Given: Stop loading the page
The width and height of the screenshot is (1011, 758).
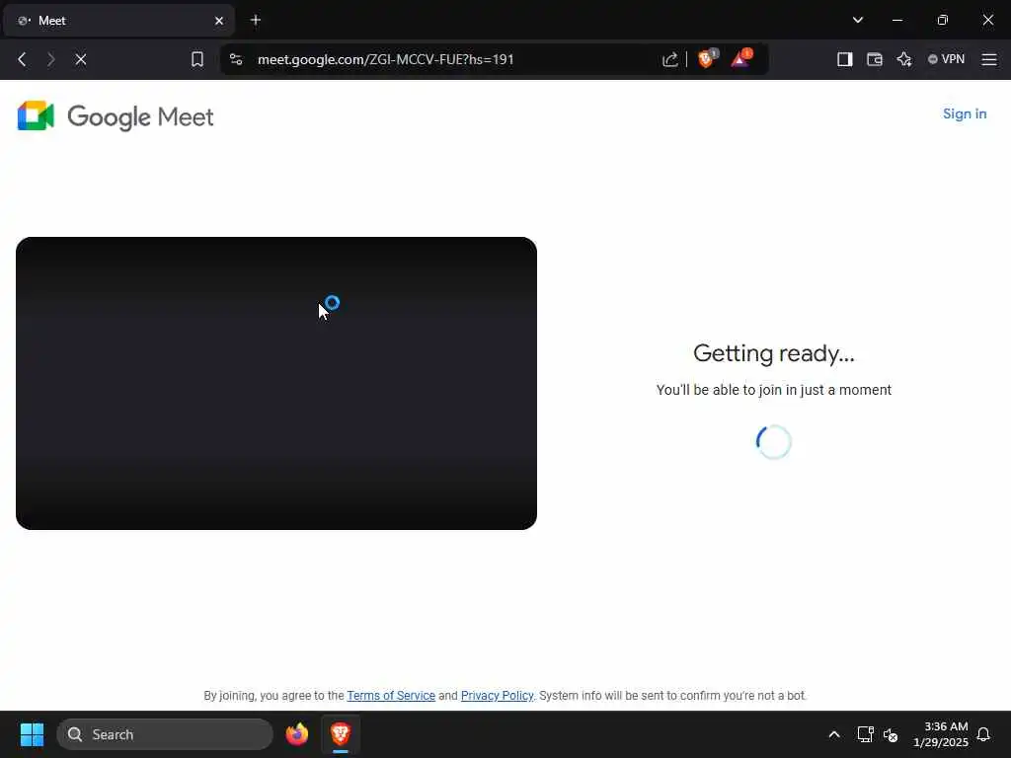Looking at the screenshot, I should pos(81,59).
